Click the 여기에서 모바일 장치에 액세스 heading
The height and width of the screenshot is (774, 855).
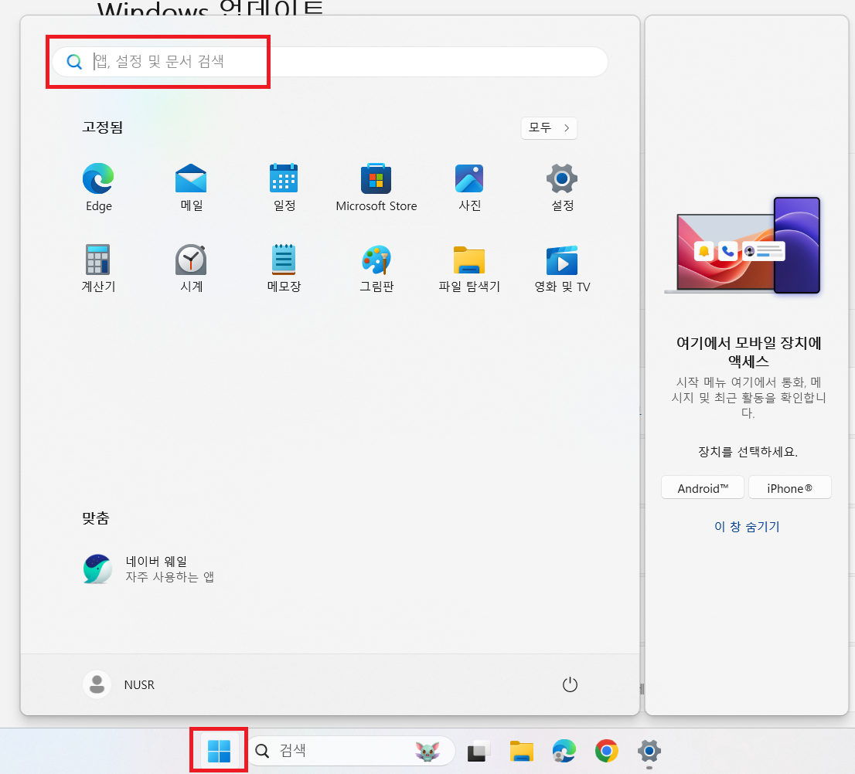(x=748, y=352)
